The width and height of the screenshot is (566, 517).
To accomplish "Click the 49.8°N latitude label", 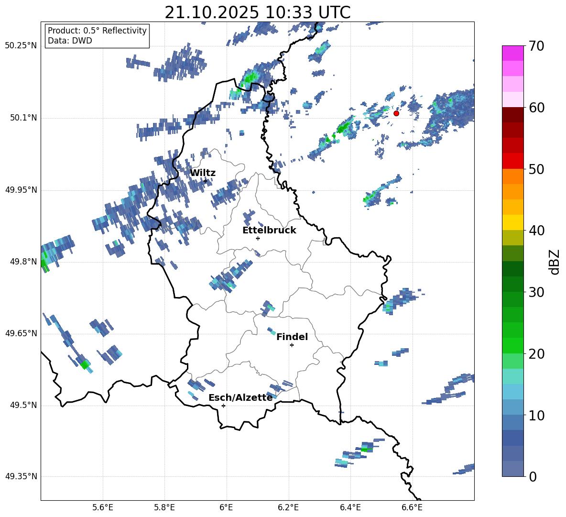I will click(x=23, y=262).
